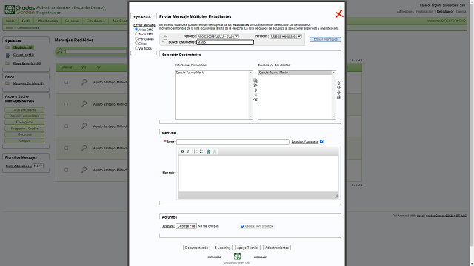The width and height of the screenshot is (474, 266).
Task: Move selected recipient to top of list
Action: 338,83
